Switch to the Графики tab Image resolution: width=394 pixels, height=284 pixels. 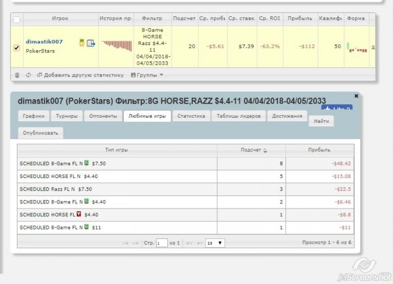(34, 116)
